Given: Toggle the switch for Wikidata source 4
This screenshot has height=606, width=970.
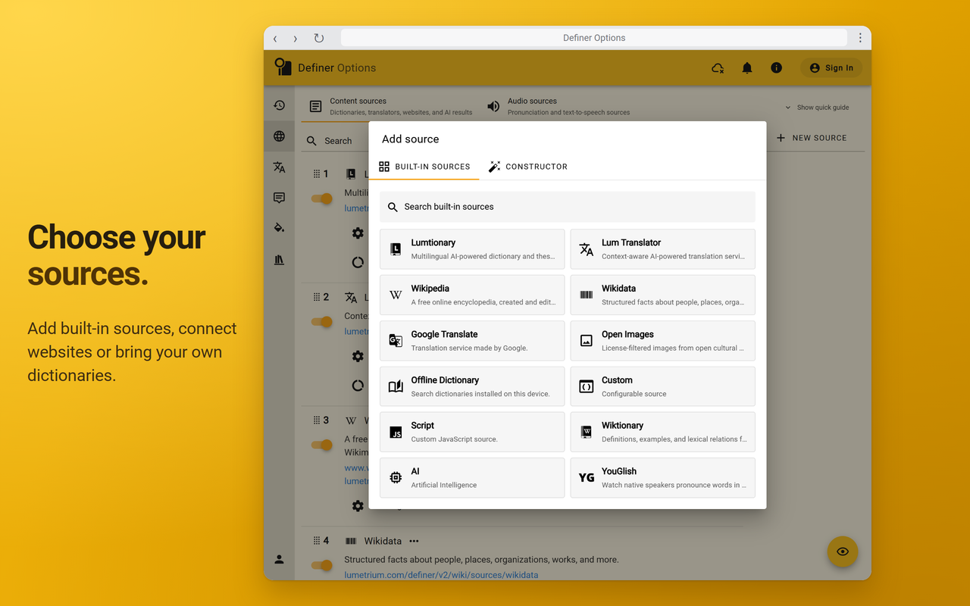Looking at the screenshot, I should (323, 565).
